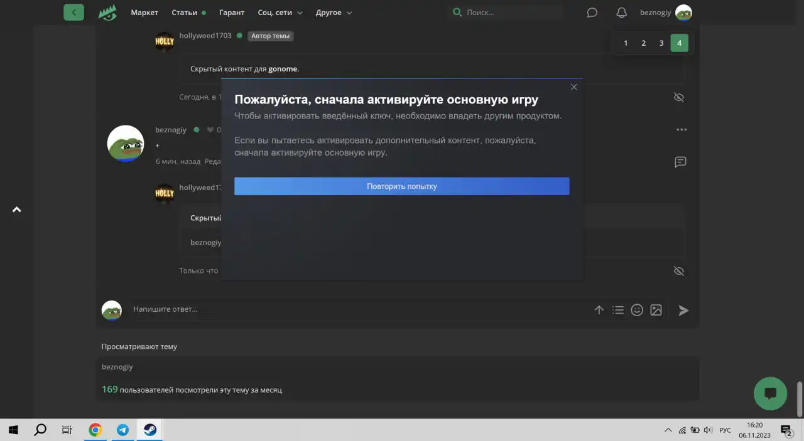
Task: Open the reply icon on beznogiy's post
Action: point(680,162)
